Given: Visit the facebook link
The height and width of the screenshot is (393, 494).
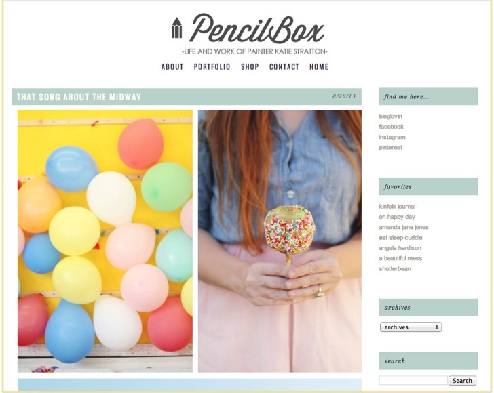Looking at the screenshot, I should pyautogui.click(x=391, y=127).
